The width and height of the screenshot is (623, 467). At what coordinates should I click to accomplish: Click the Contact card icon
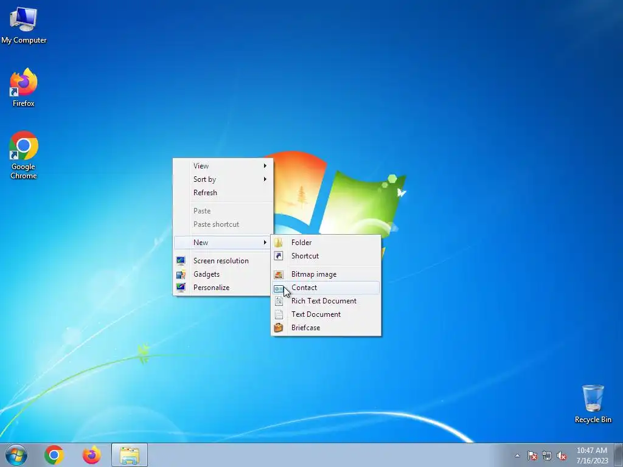(x=279, y=288)
